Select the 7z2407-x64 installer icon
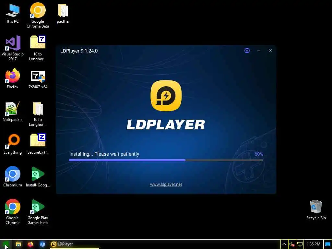Viewport: 332px width, 249px height. coord(38,79)
